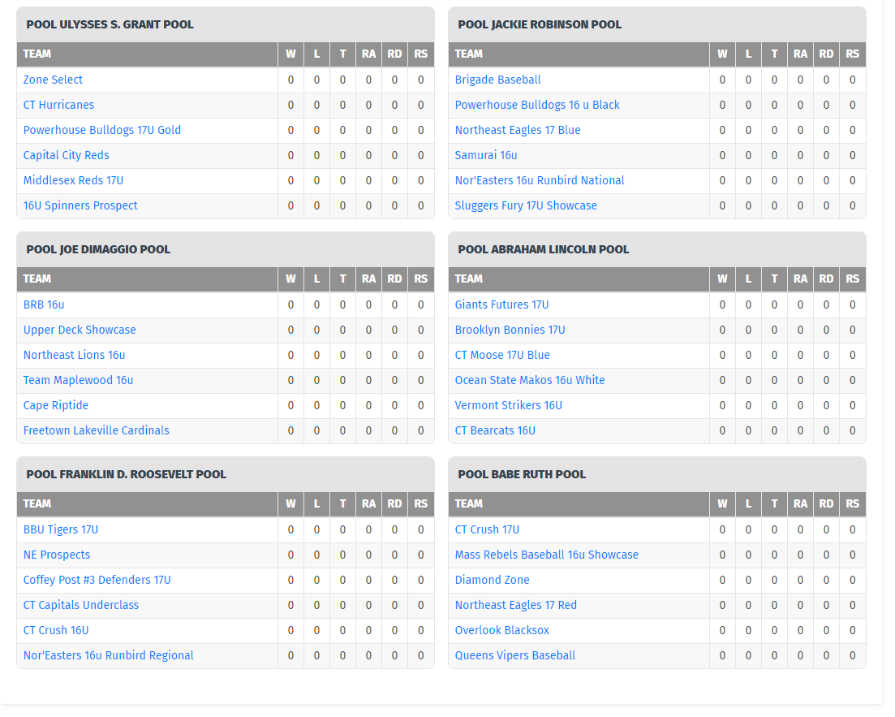The height and width of the screenshot is (717, 895).
Task: Select Brigade Baseball in Jackie Robinson pool
Action: (497, 80)
